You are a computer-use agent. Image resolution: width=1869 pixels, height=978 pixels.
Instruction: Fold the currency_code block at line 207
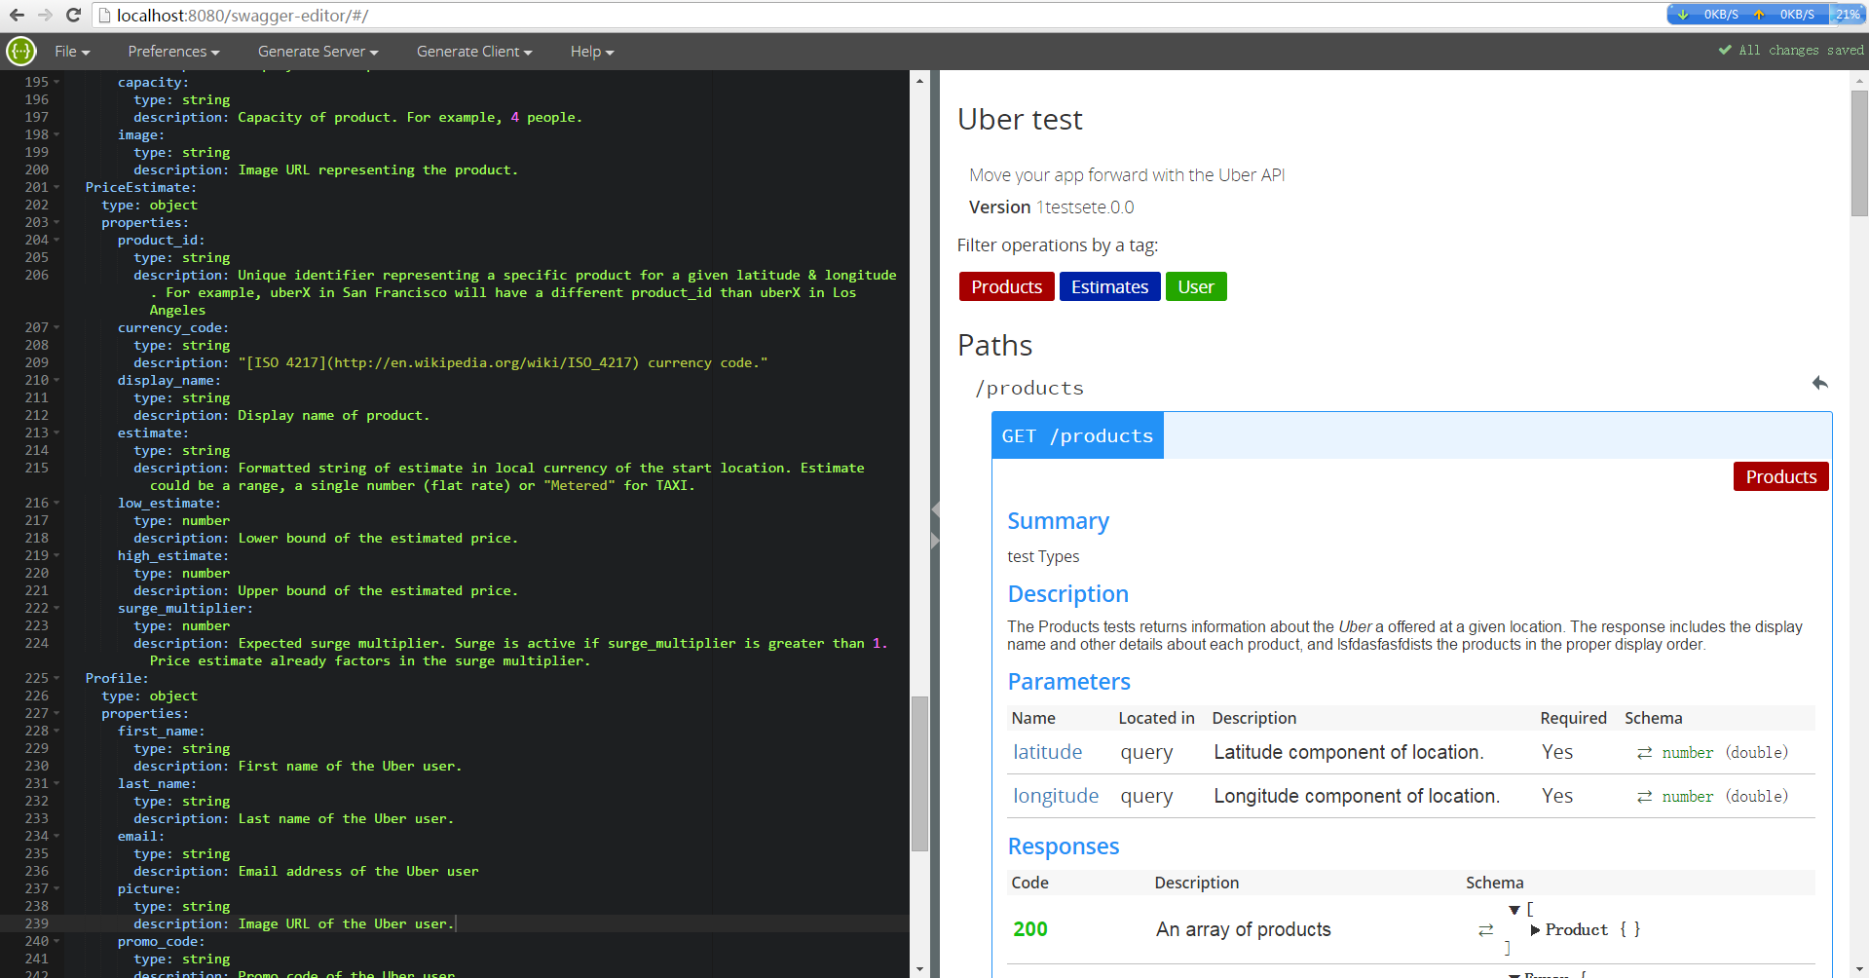(56, 327)
